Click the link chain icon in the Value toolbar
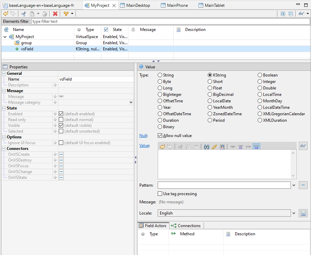Image resolution: width=311 pixels, height=255 pixels. coord(214,147)
